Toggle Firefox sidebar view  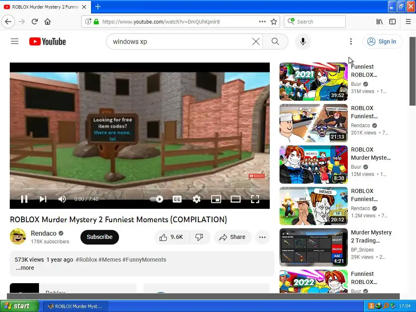click(392, 22)
